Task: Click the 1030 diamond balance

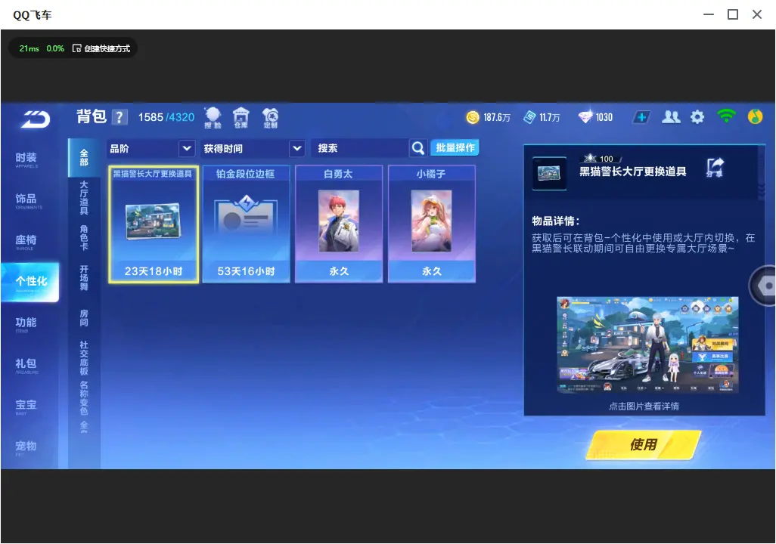Action: [604, 118]
